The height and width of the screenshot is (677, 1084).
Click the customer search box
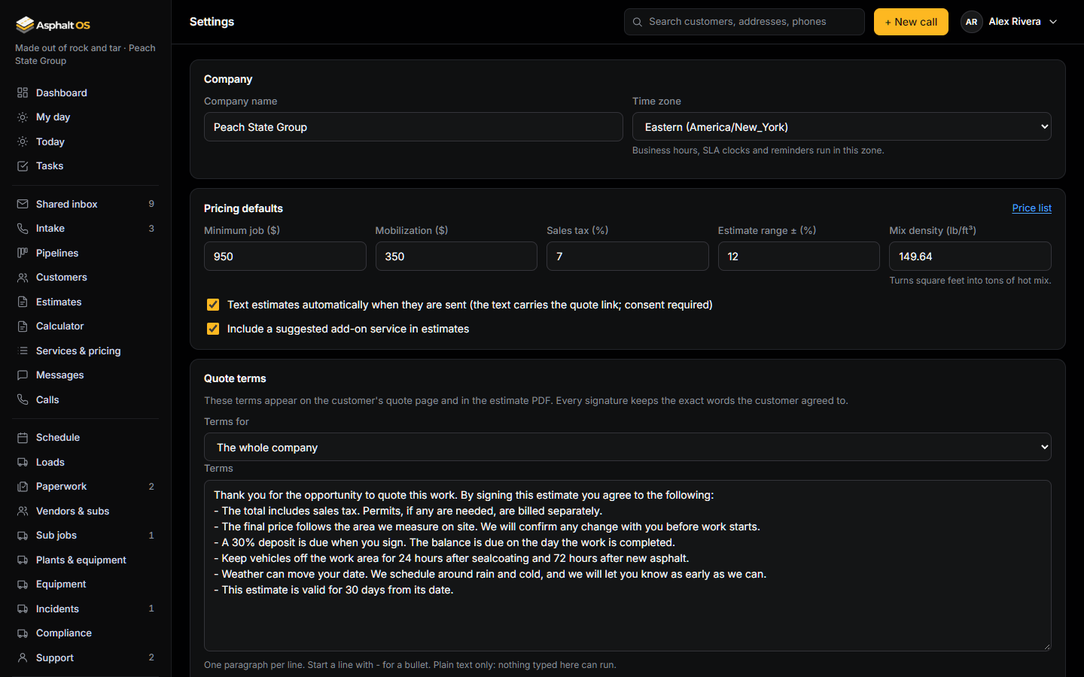744,22
